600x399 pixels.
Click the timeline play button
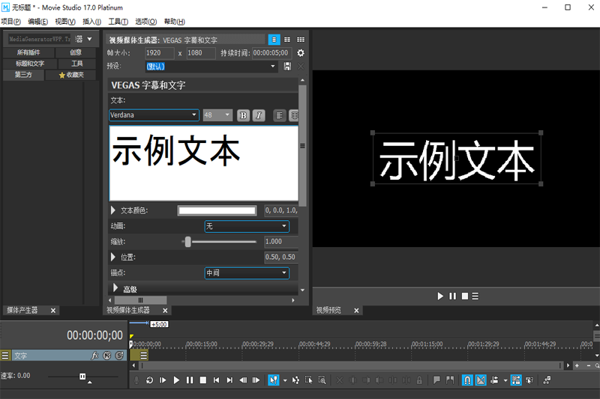click(176, 380)
